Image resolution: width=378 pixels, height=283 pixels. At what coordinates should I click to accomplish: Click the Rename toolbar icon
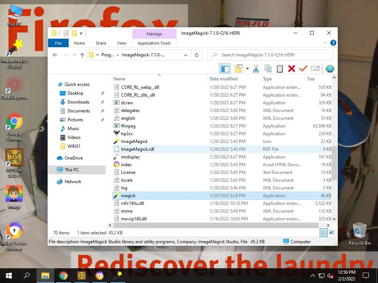click(315, 69)
